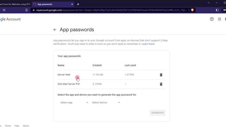The width and height of the screenshot is (226, 127).
Task: Select the Site Mail Server PW name
Action: tap(69, 84)
